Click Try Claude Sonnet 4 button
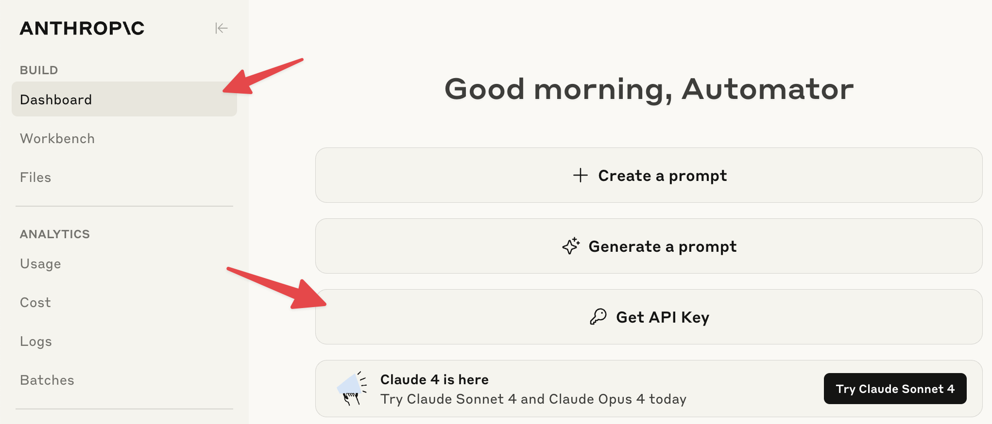Viewport: 992px width, 424px height. point(895,389)
